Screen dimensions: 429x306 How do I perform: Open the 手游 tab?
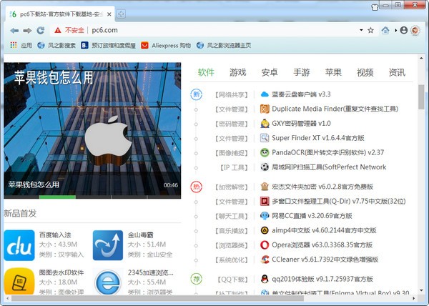(x=301, y=72)
